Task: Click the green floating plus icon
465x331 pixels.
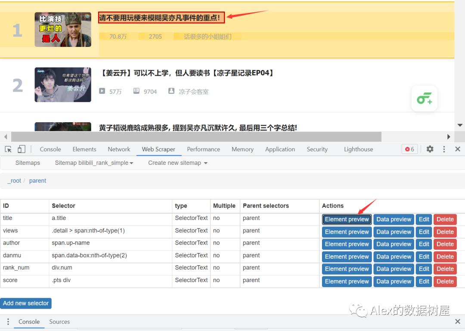Action: click(424, 99)
